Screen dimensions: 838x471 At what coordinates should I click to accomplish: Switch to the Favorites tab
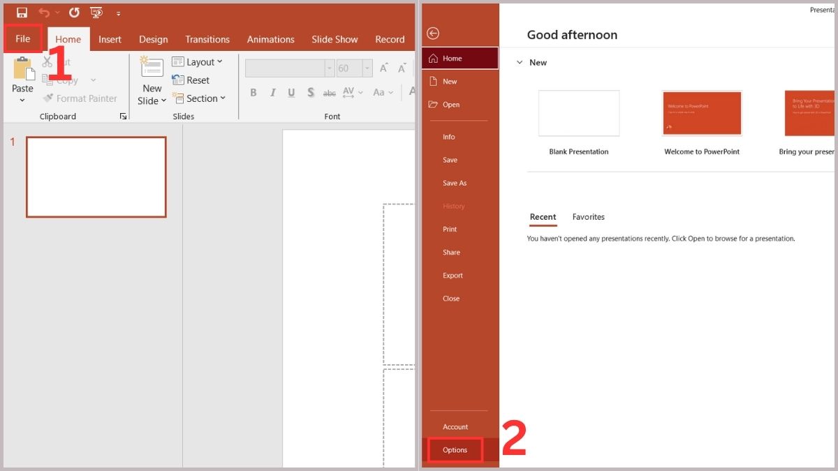pos(588,217)
